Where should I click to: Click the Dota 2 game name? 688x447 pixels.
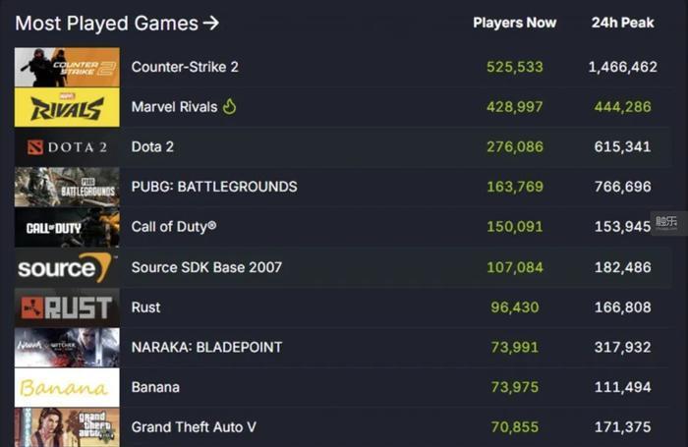click(152, 147)
